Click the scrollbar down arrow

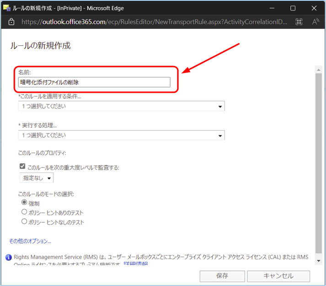pyautogui.click(x=319, y=261)
